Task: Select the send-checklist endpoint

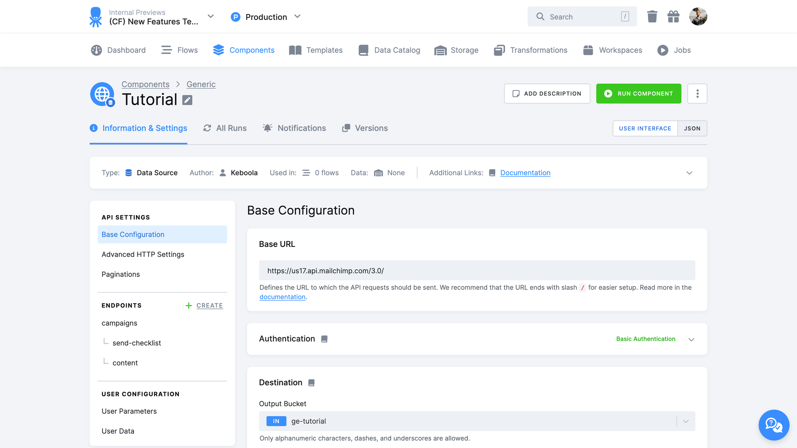Action: (137, 343)
